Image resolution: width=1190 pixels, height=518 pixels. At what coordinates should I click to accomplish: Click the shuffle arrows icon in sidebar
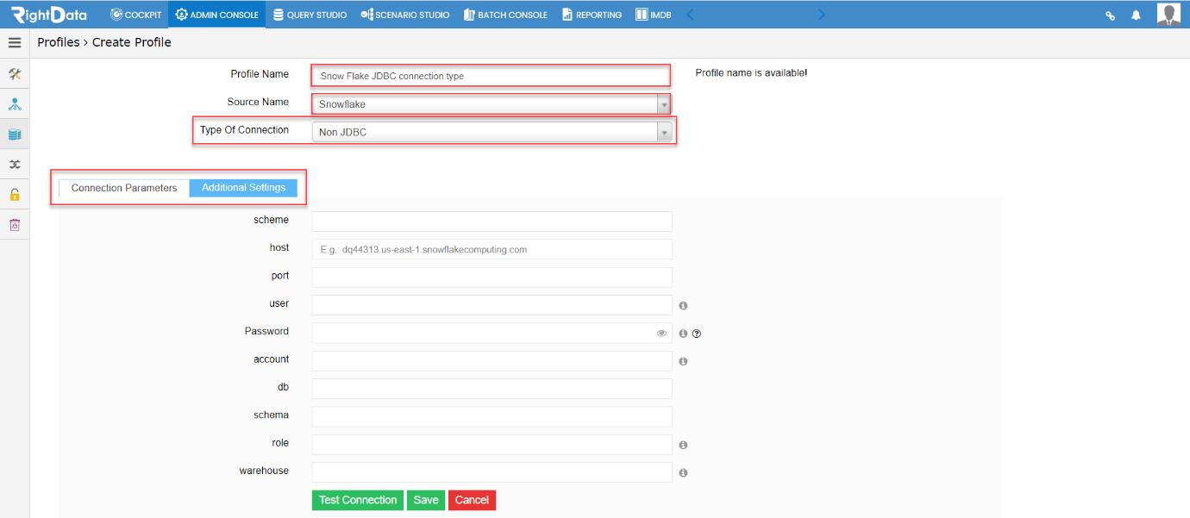15,162
